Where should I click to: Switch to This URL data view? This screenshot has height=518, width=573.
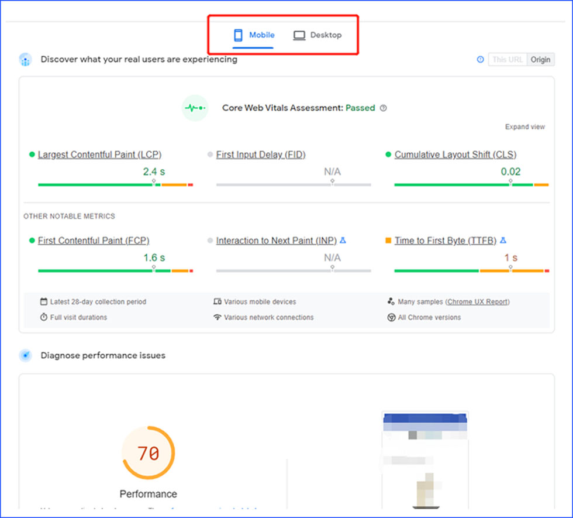click(508, 60)
